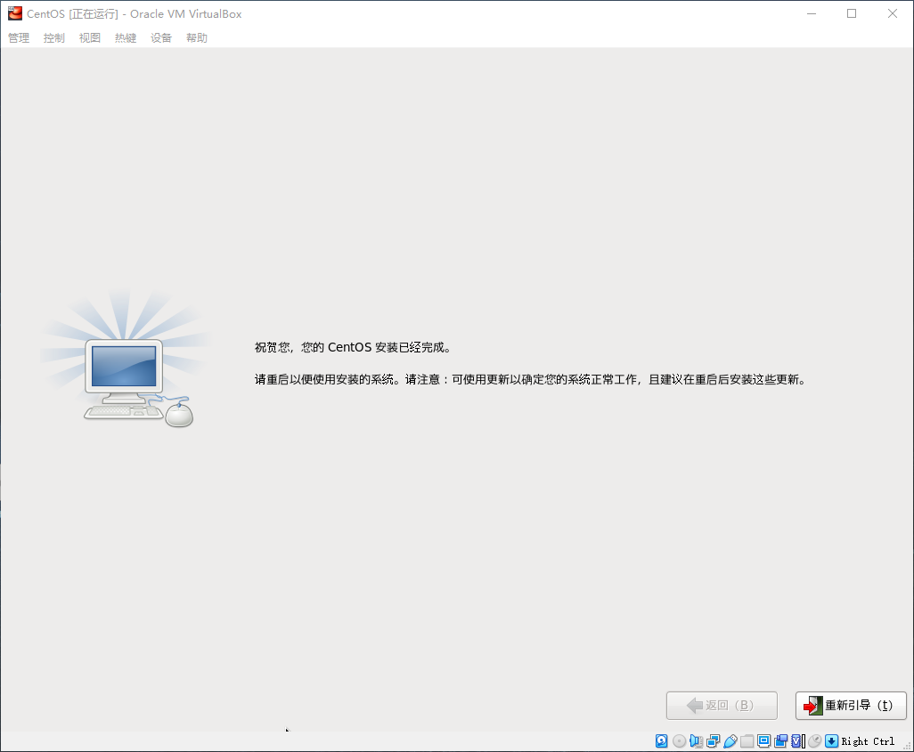Image resolution: width=914 pixels, height=752 pixels.
Task: Click the virtualization features status icon
Action: pyautogui.click(x=796, y=741)
